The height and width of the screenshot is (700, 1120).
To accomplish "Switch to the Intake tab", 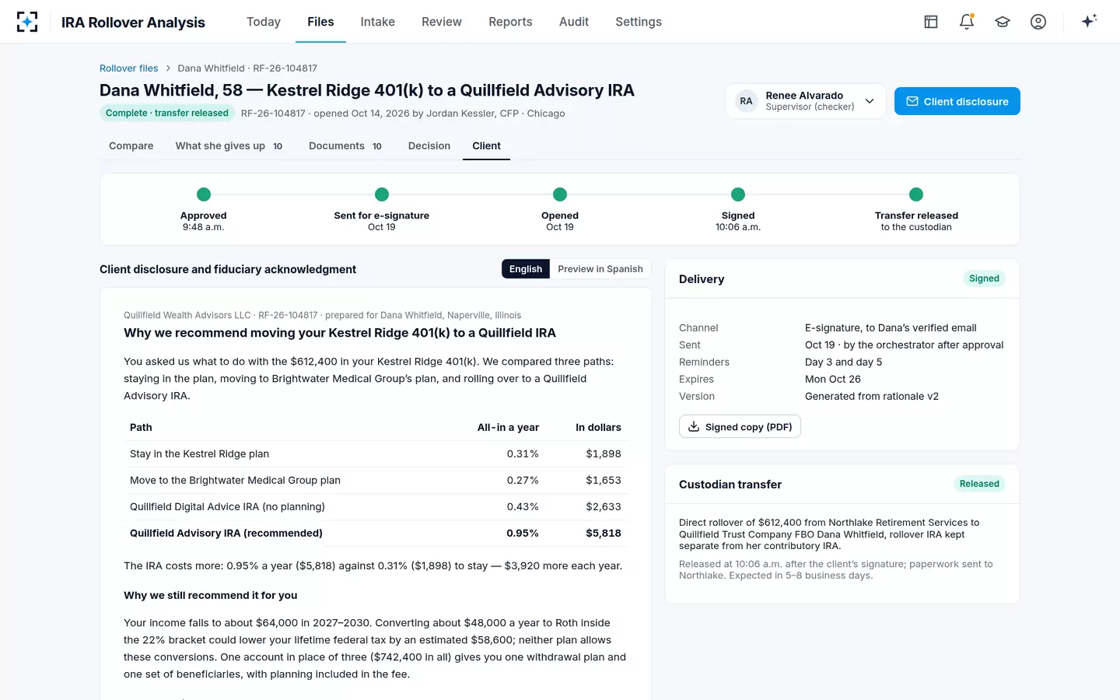I will coord(378,22).
